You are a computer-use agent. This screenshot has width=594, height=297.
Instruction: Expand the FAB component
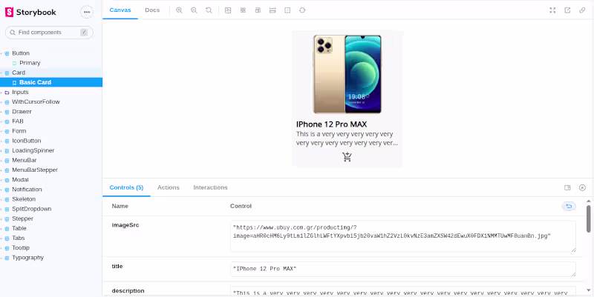coord(17,121)
